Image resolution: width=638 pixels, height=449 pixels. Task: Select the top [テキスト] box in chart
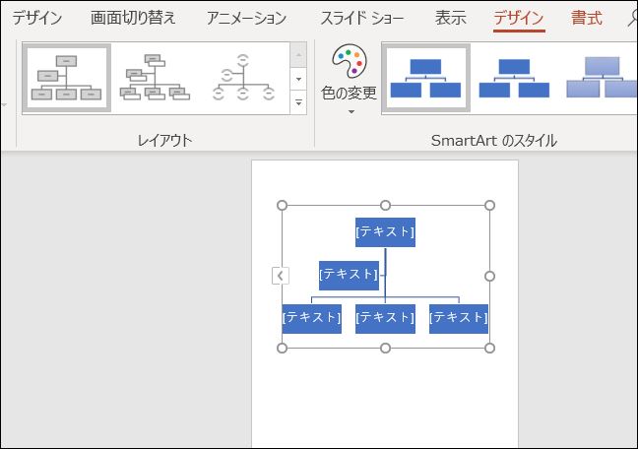pos(385,232)
